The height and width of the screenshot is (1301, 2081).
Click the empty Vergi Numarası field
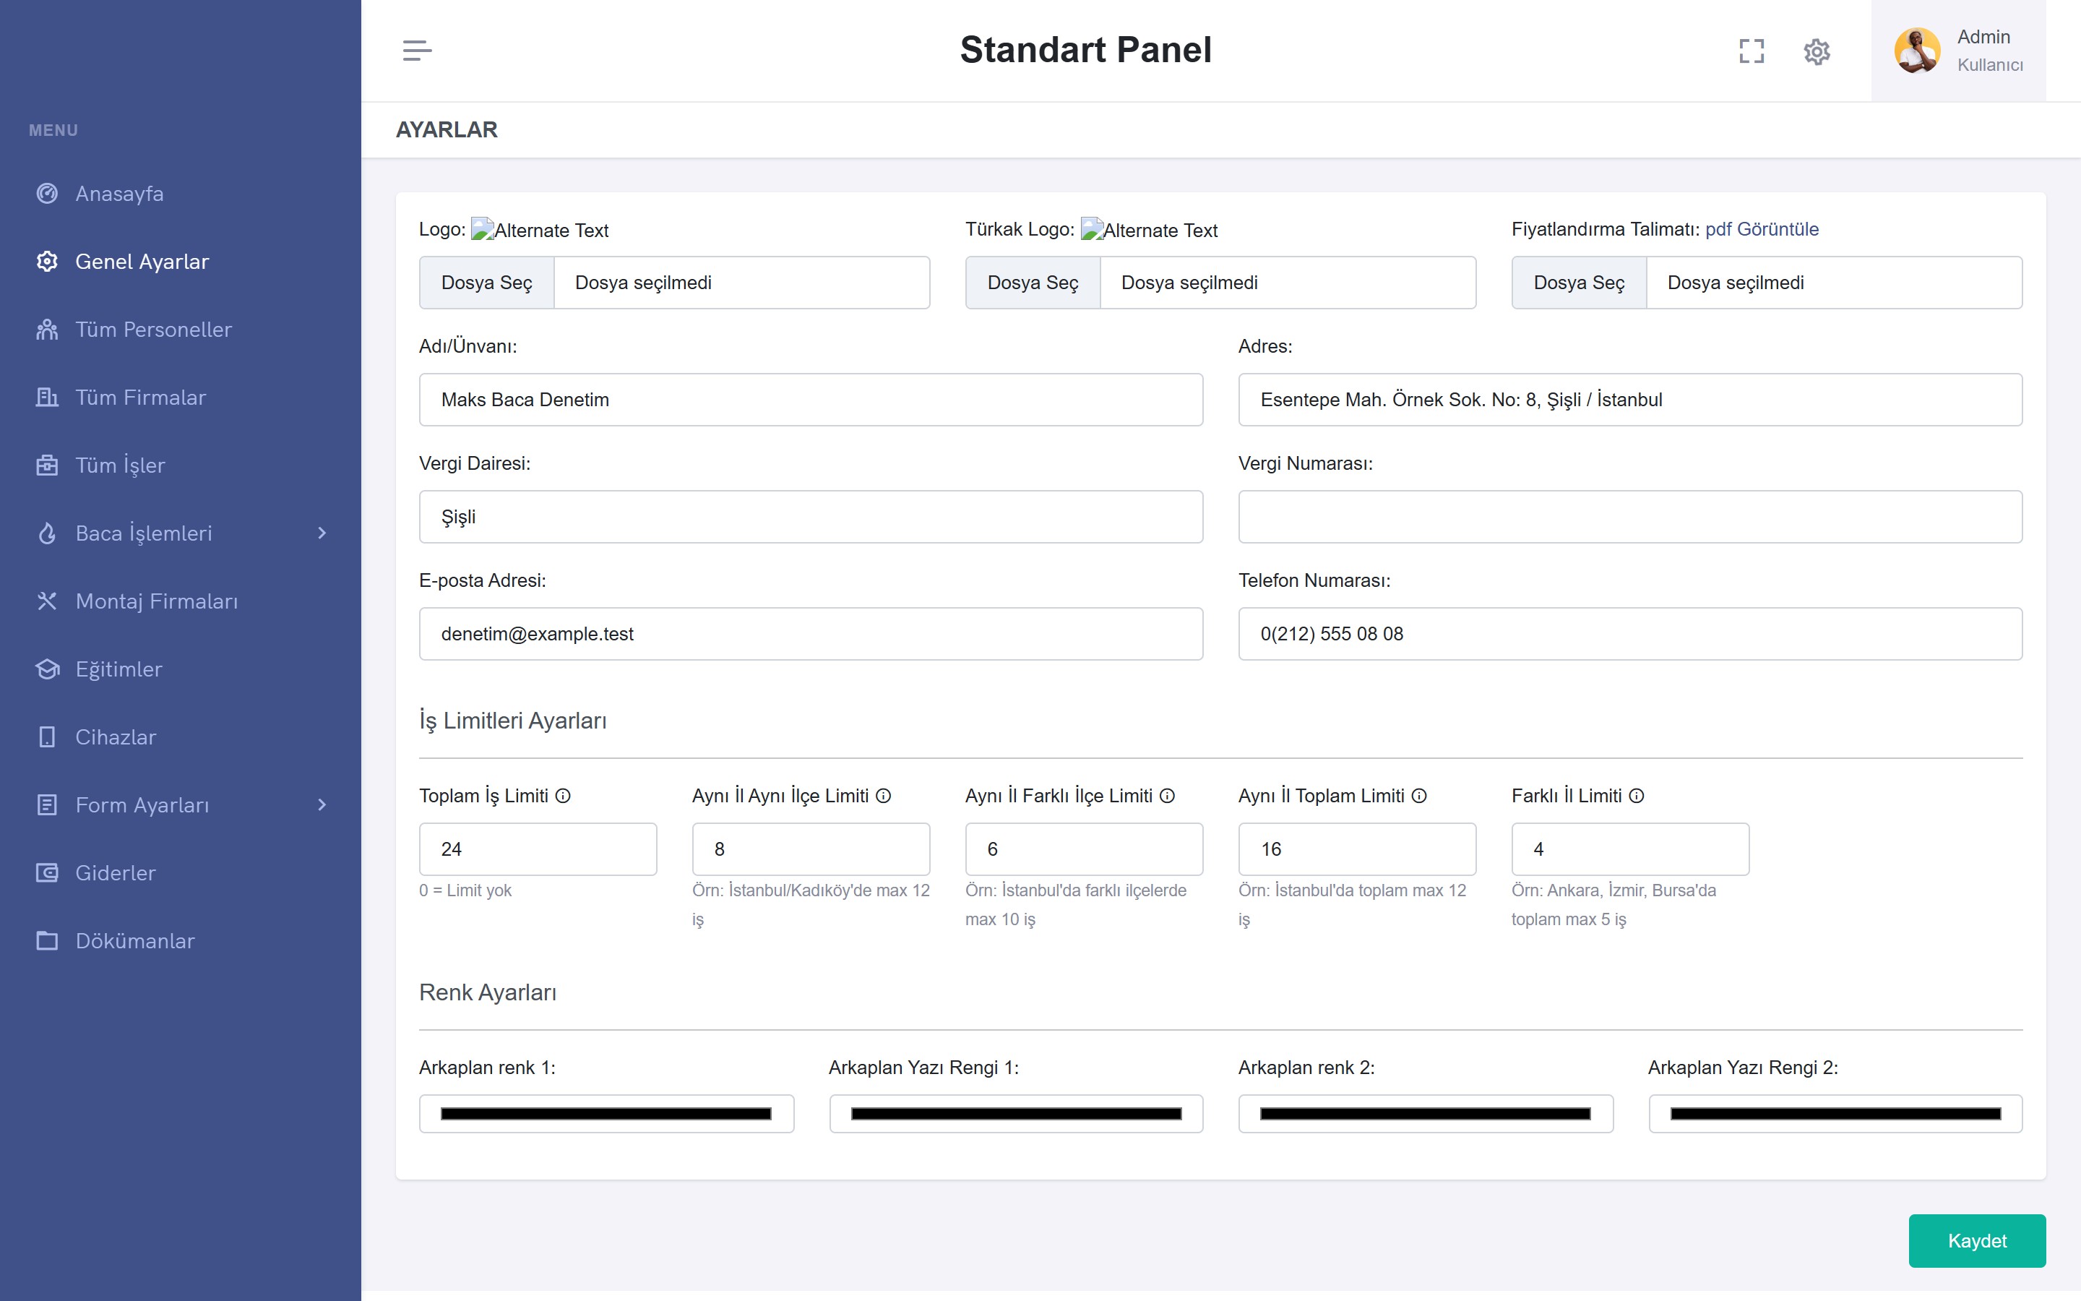click(1630, 516)
